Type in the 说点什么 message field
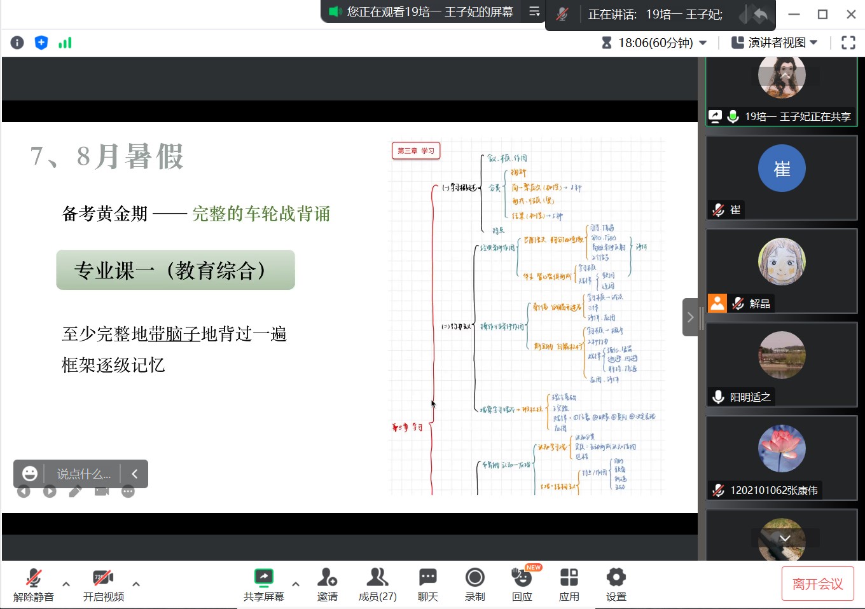Viewport: 865px width, 609px height. pyautogui.click(x=84, y=474)
